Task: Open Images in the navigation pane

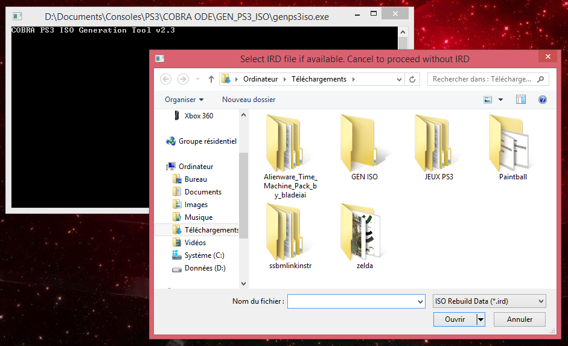Action: [196, 205]
